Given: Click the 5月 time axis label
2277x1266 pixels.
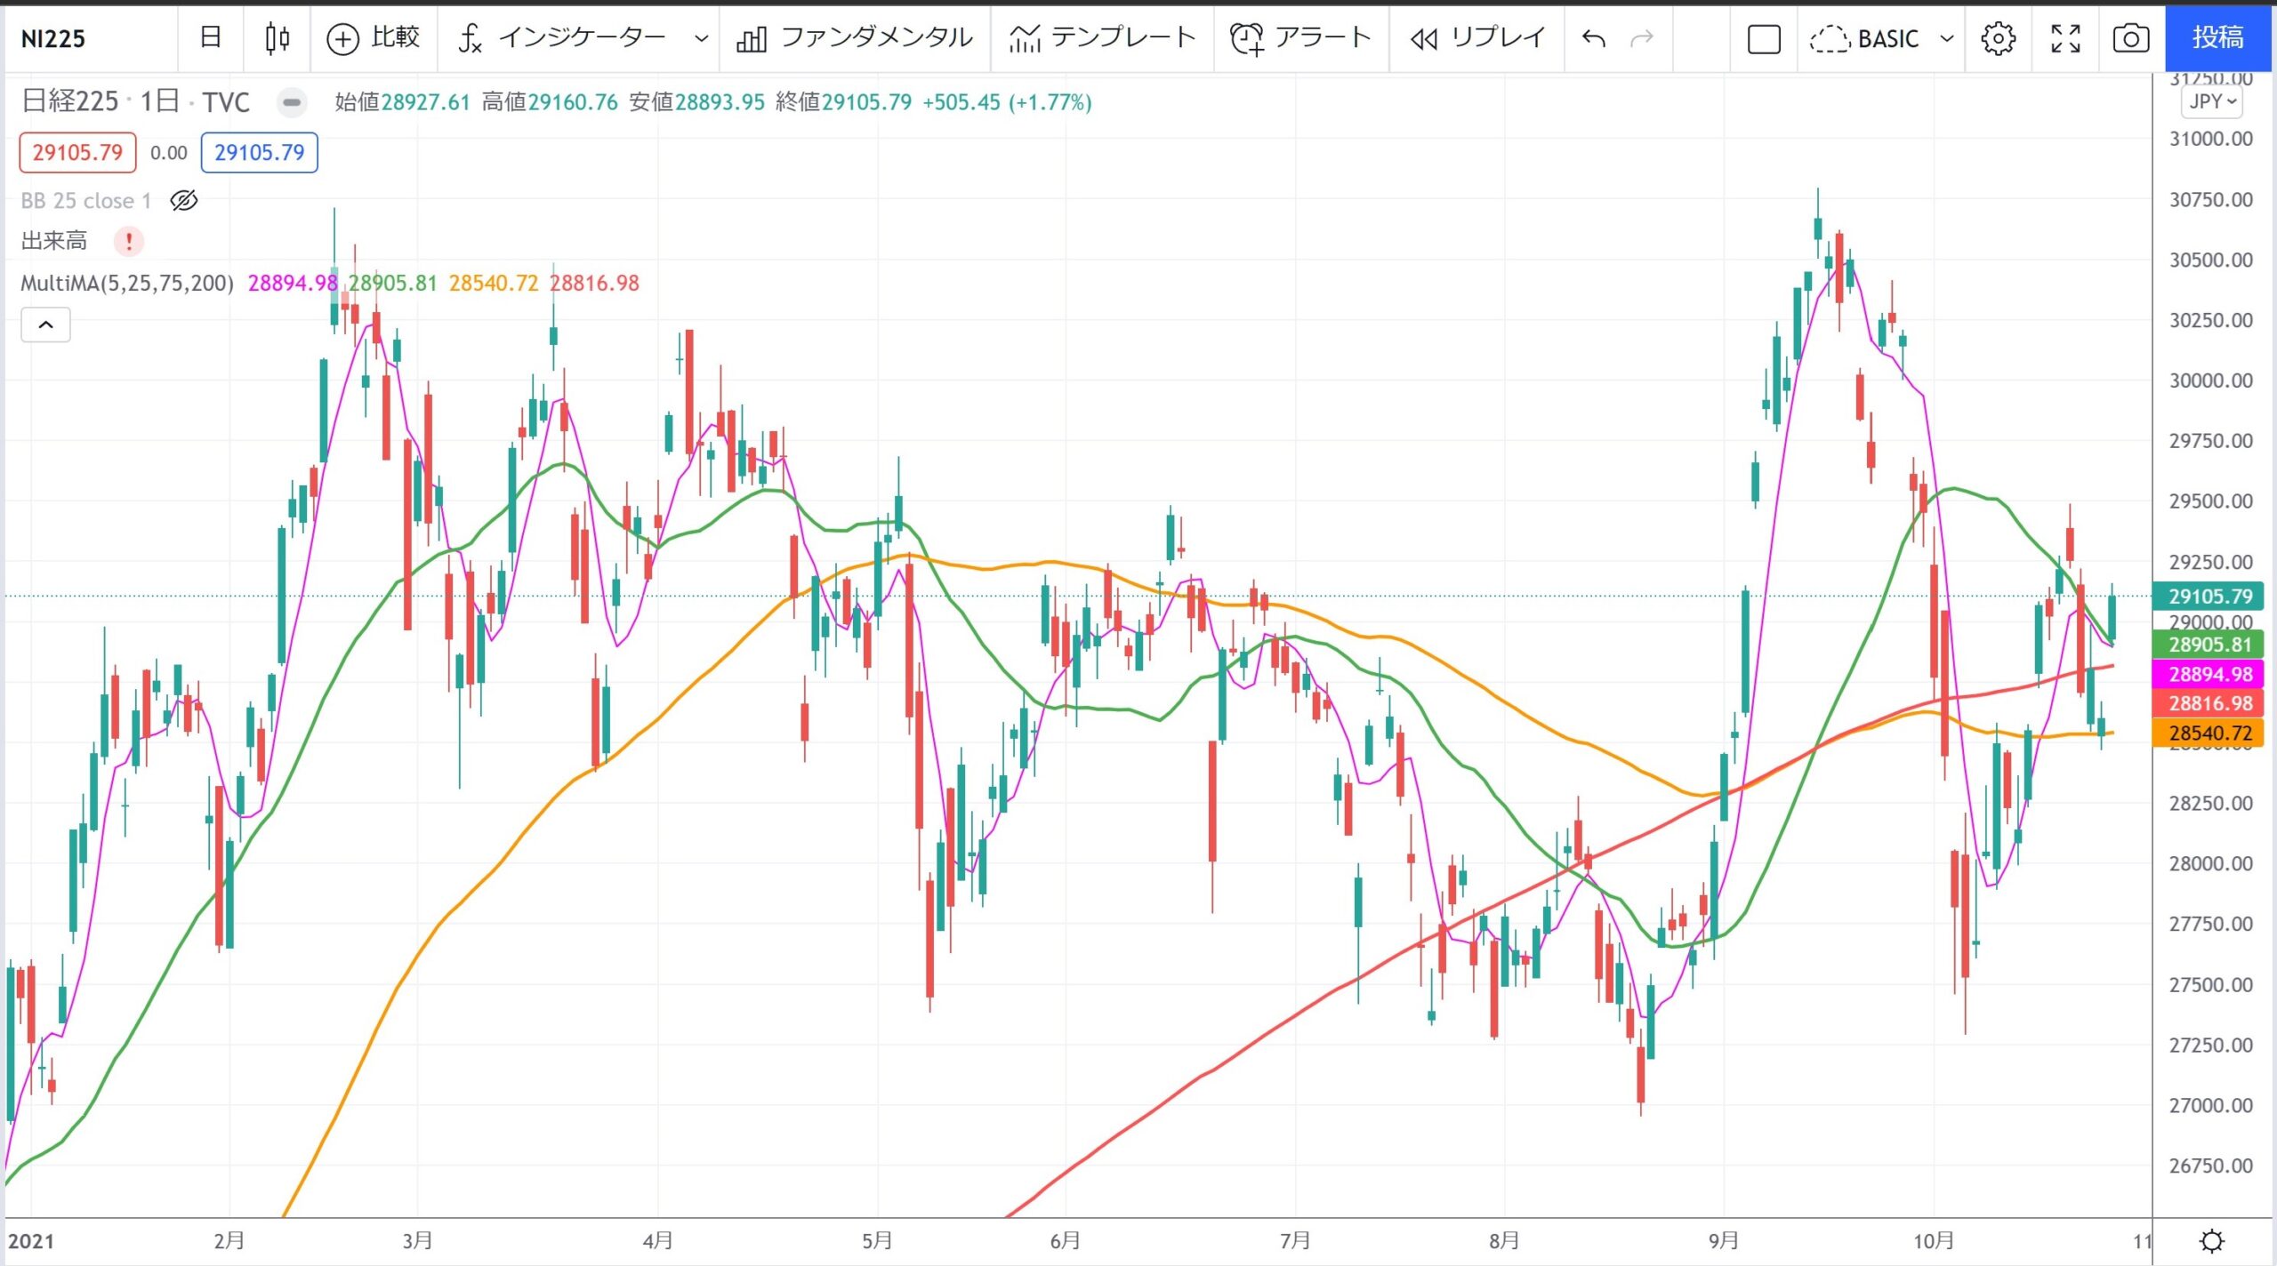Looking at the screenshot, I should 877,1240.
